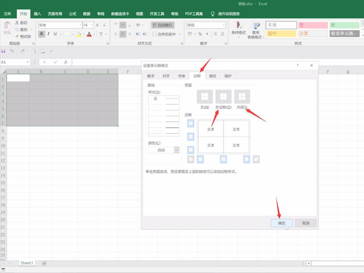Click the undo icon
The image size is (364, 273).
pyautogui.click(x=12, y=51)
